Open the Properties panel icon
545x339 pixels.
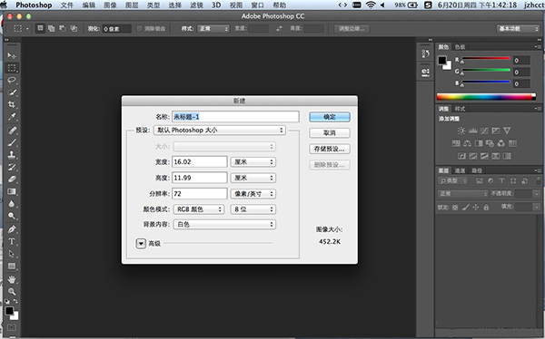pyautogui.click(x=425, y=73)
